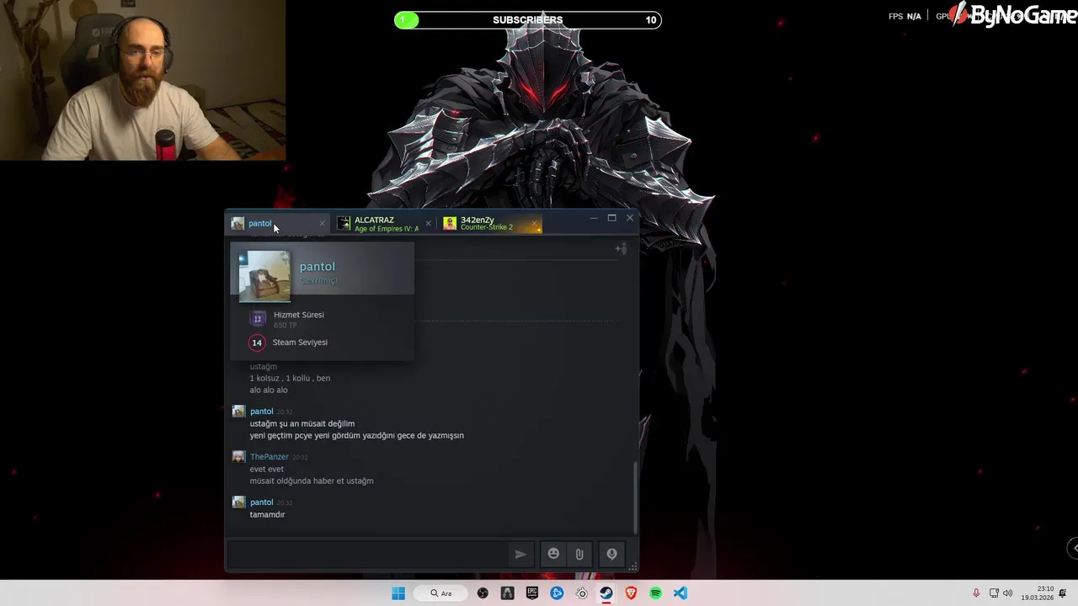Attach a file with the paperclip icon
Viewport: 1078px width, 606px height.
click(x=579, y=554)
